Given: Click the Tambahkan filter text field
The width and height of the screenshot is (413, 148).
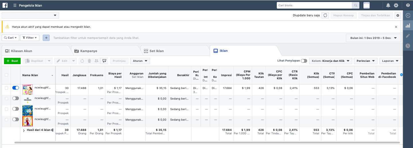Looking at the screenshot, I should pyautogui.click(x=96, y=38).
